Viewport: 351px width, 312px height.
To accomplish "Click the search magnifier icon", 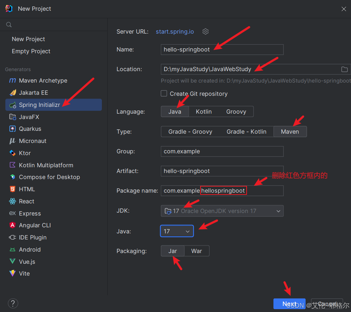I will point(9,25).
